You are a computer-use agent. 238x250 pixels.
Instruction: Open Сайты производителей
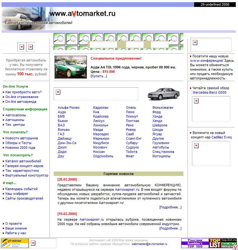coord(24,199)
